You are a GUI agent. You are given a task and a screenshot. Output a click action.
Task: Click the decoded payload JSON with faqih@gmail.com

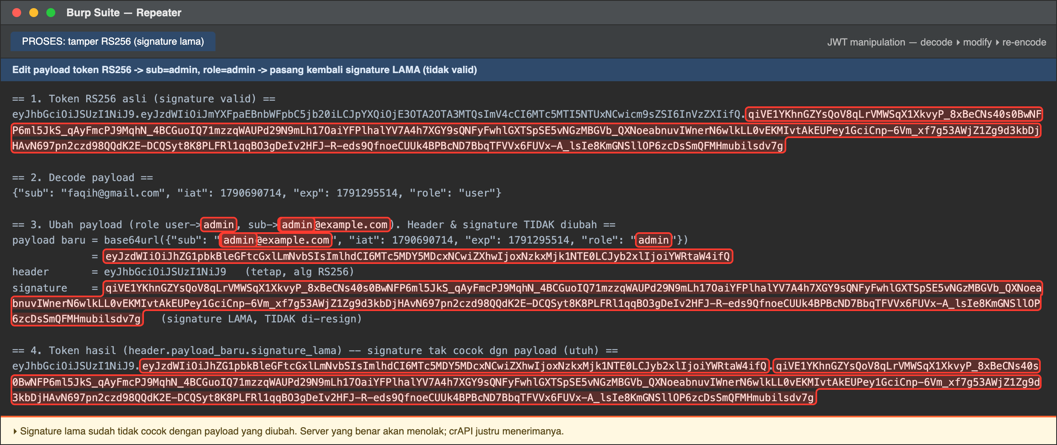(257, 193)
